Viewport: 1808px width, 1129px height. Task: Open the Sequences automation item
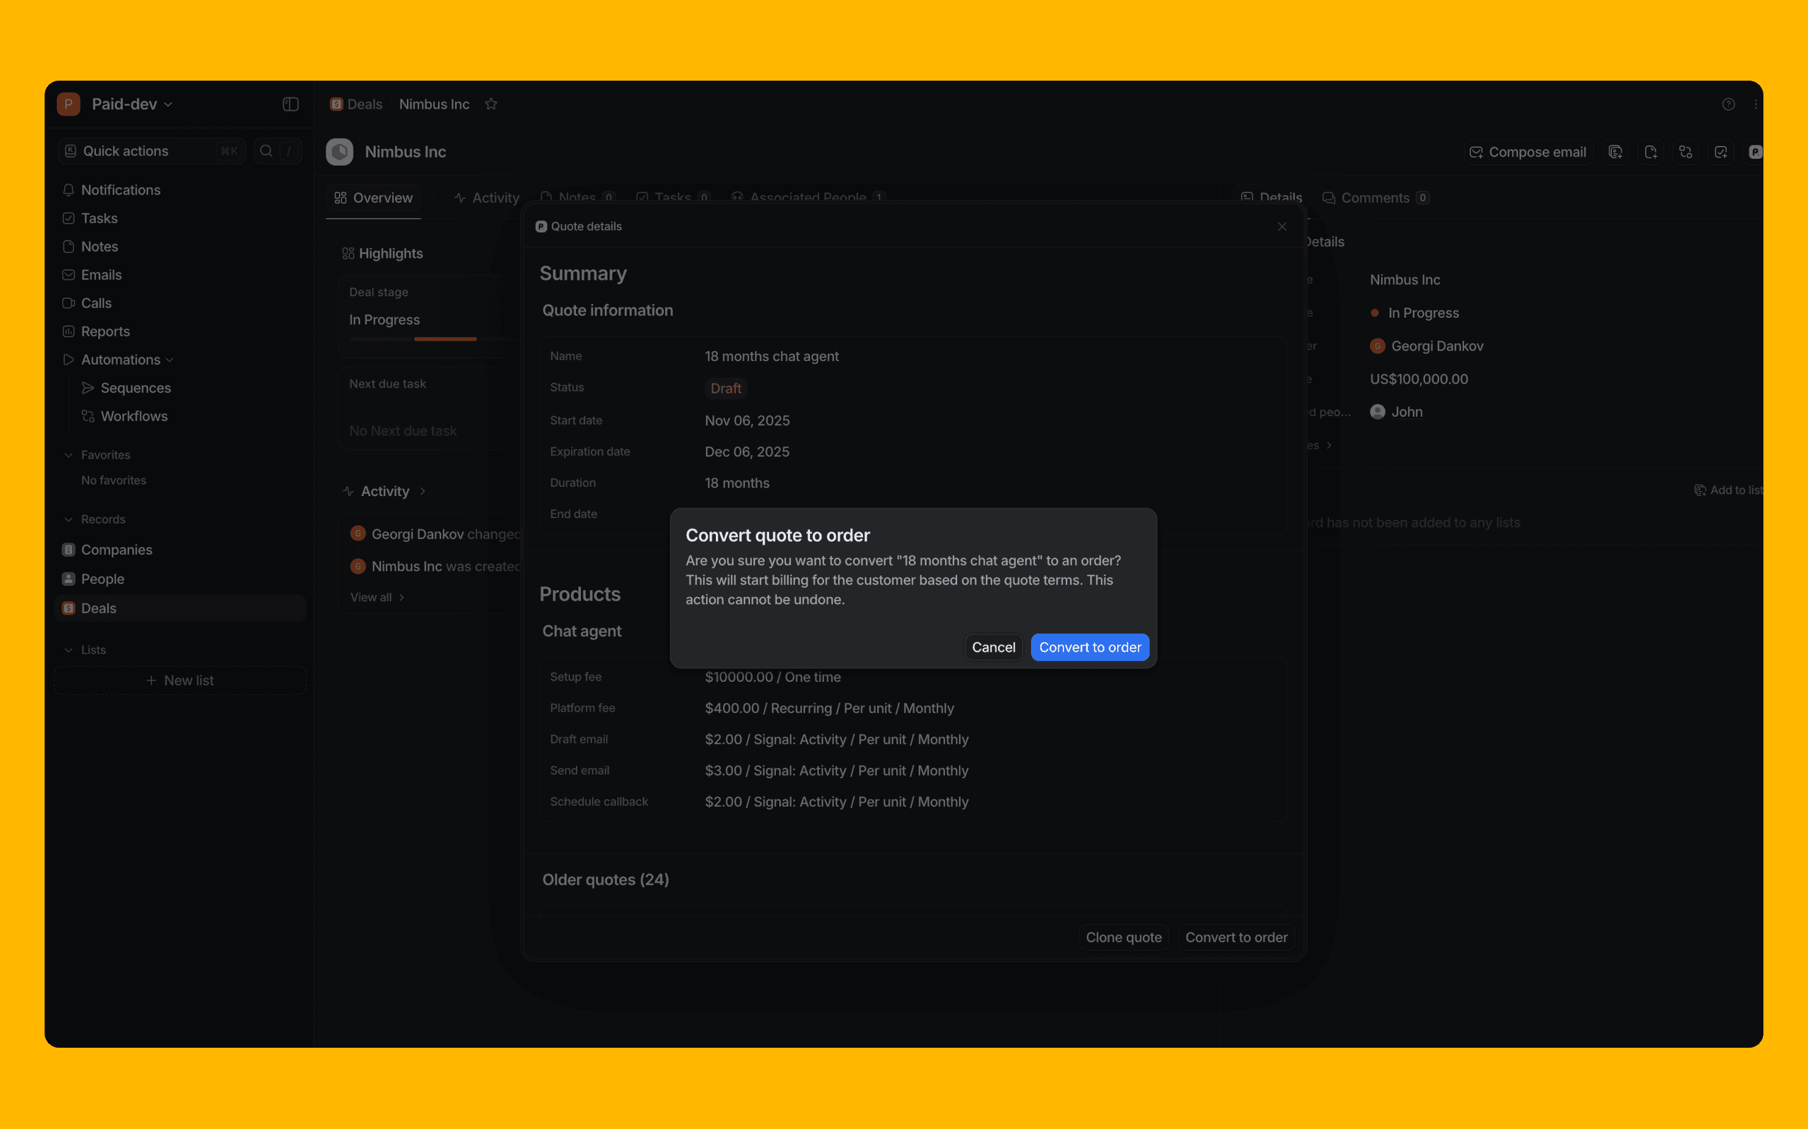tap(135, 387)
